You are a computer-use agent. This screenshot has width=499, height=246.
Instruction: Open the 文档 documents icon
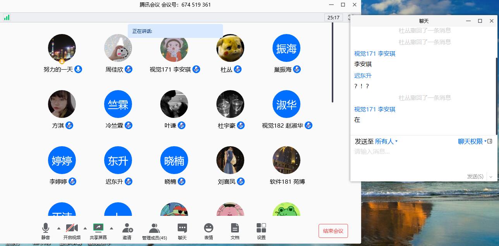click(x=235, y=231)
